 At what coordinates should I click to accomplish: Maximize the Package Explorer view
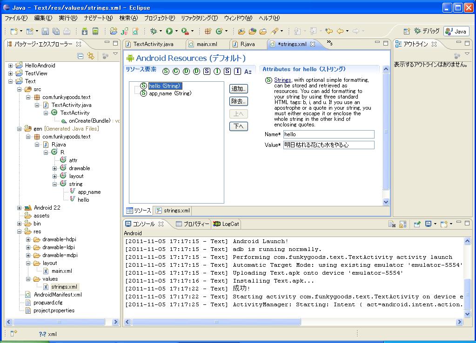(115, 43)
